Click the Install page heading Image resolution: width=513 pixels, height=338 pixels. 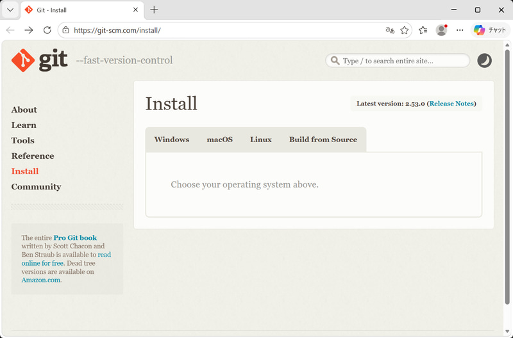click(171, 104)
